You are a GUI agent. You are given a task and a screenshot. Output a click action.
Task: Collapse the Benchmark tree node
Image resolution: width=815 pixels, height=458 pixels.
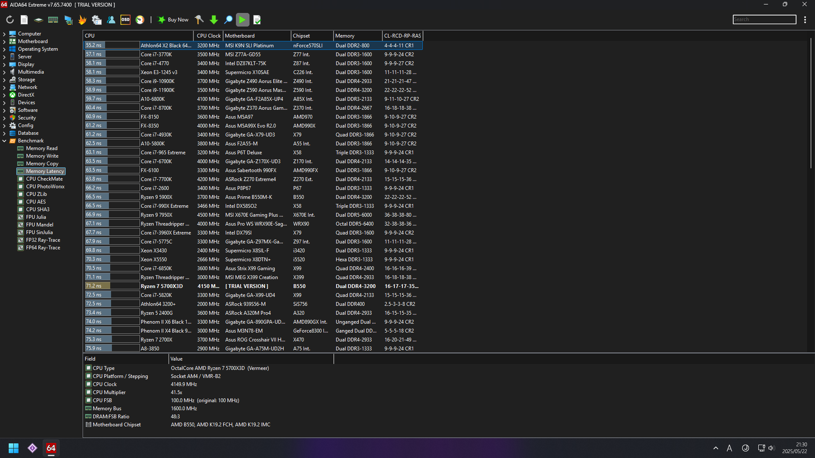4,141
